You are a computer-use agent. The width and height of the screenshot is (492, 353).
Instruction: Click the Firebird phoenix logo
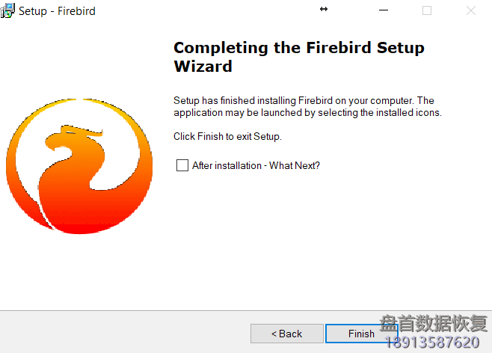click(x=79, y=166)
